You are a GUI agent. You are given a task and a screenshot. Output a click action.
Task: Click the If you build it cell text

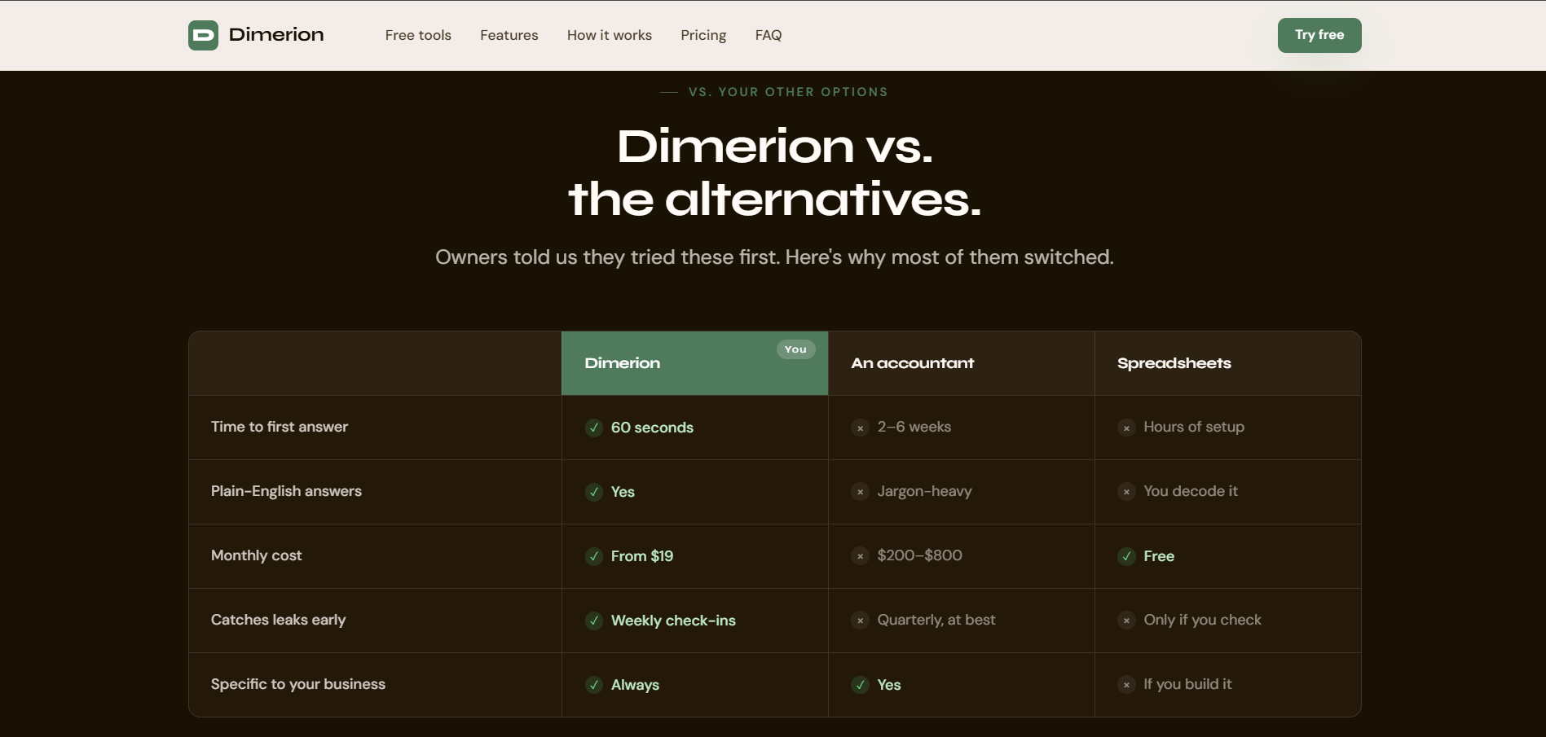click(1187, 684)
